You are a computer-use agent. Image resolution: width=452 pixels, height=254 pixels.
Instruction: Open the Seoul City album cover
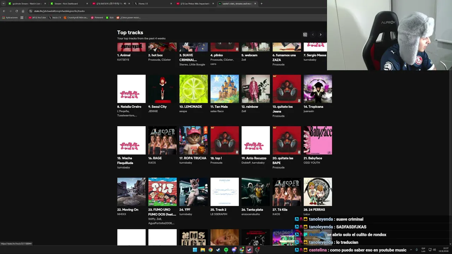point(162,89)
